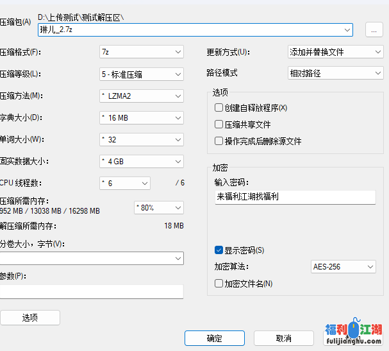The width and height of the screenshot is (389, 351).
Task: Tick the 压缩共享文件 checkbox
Action: tap(219, 124)
